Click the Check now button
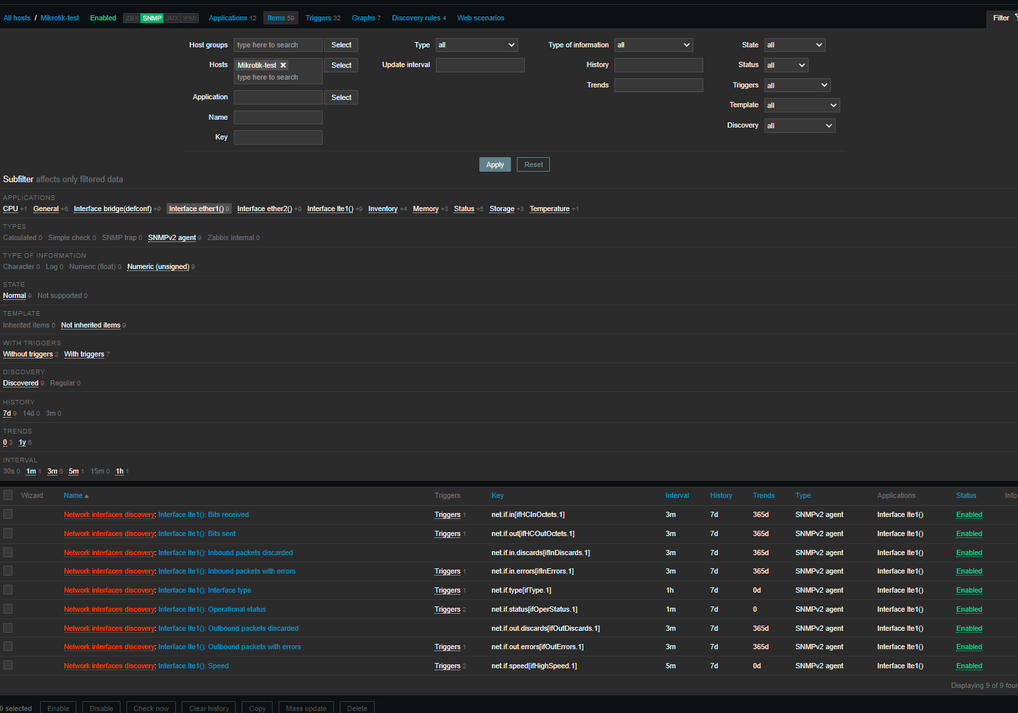Screen dimensions: 1018x713 (151, 708)
